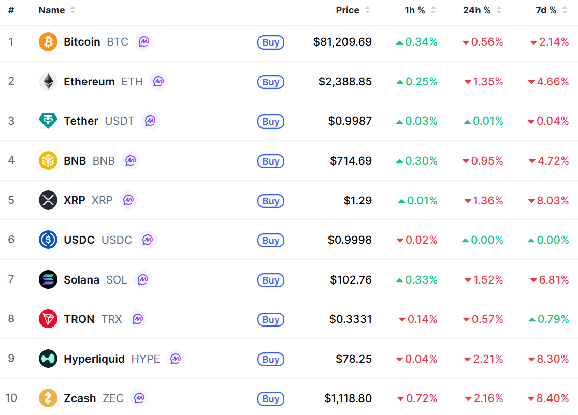Click the Hyperliquid teal logo icon
The height and width of the screenshot is (415, 578).
coord(48,359)
